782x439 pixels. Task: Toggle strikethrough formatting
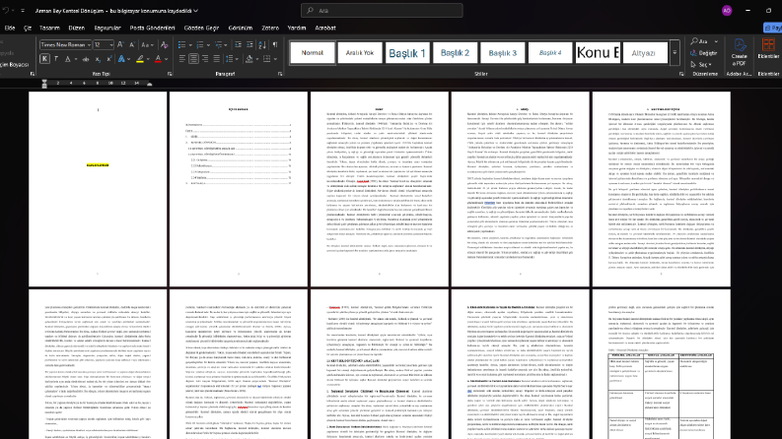pos(86,59)
